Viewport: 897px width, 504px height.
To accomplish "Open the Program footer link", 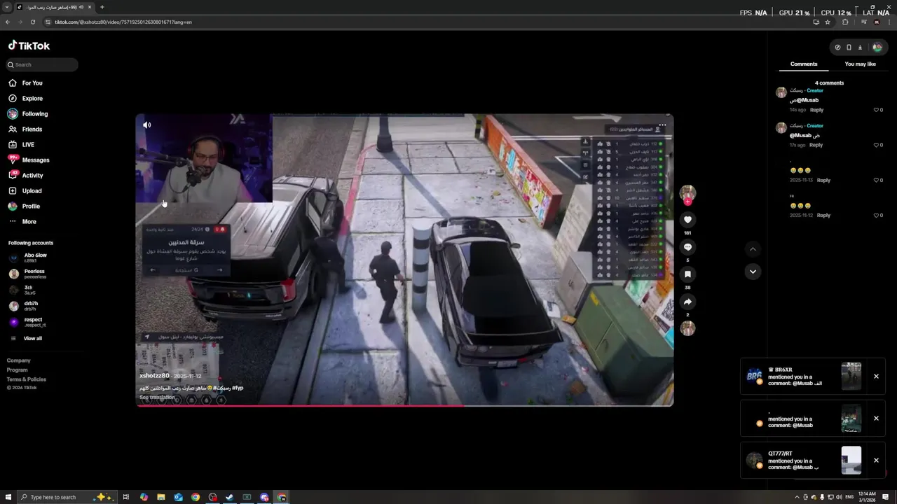I will 18,370.
